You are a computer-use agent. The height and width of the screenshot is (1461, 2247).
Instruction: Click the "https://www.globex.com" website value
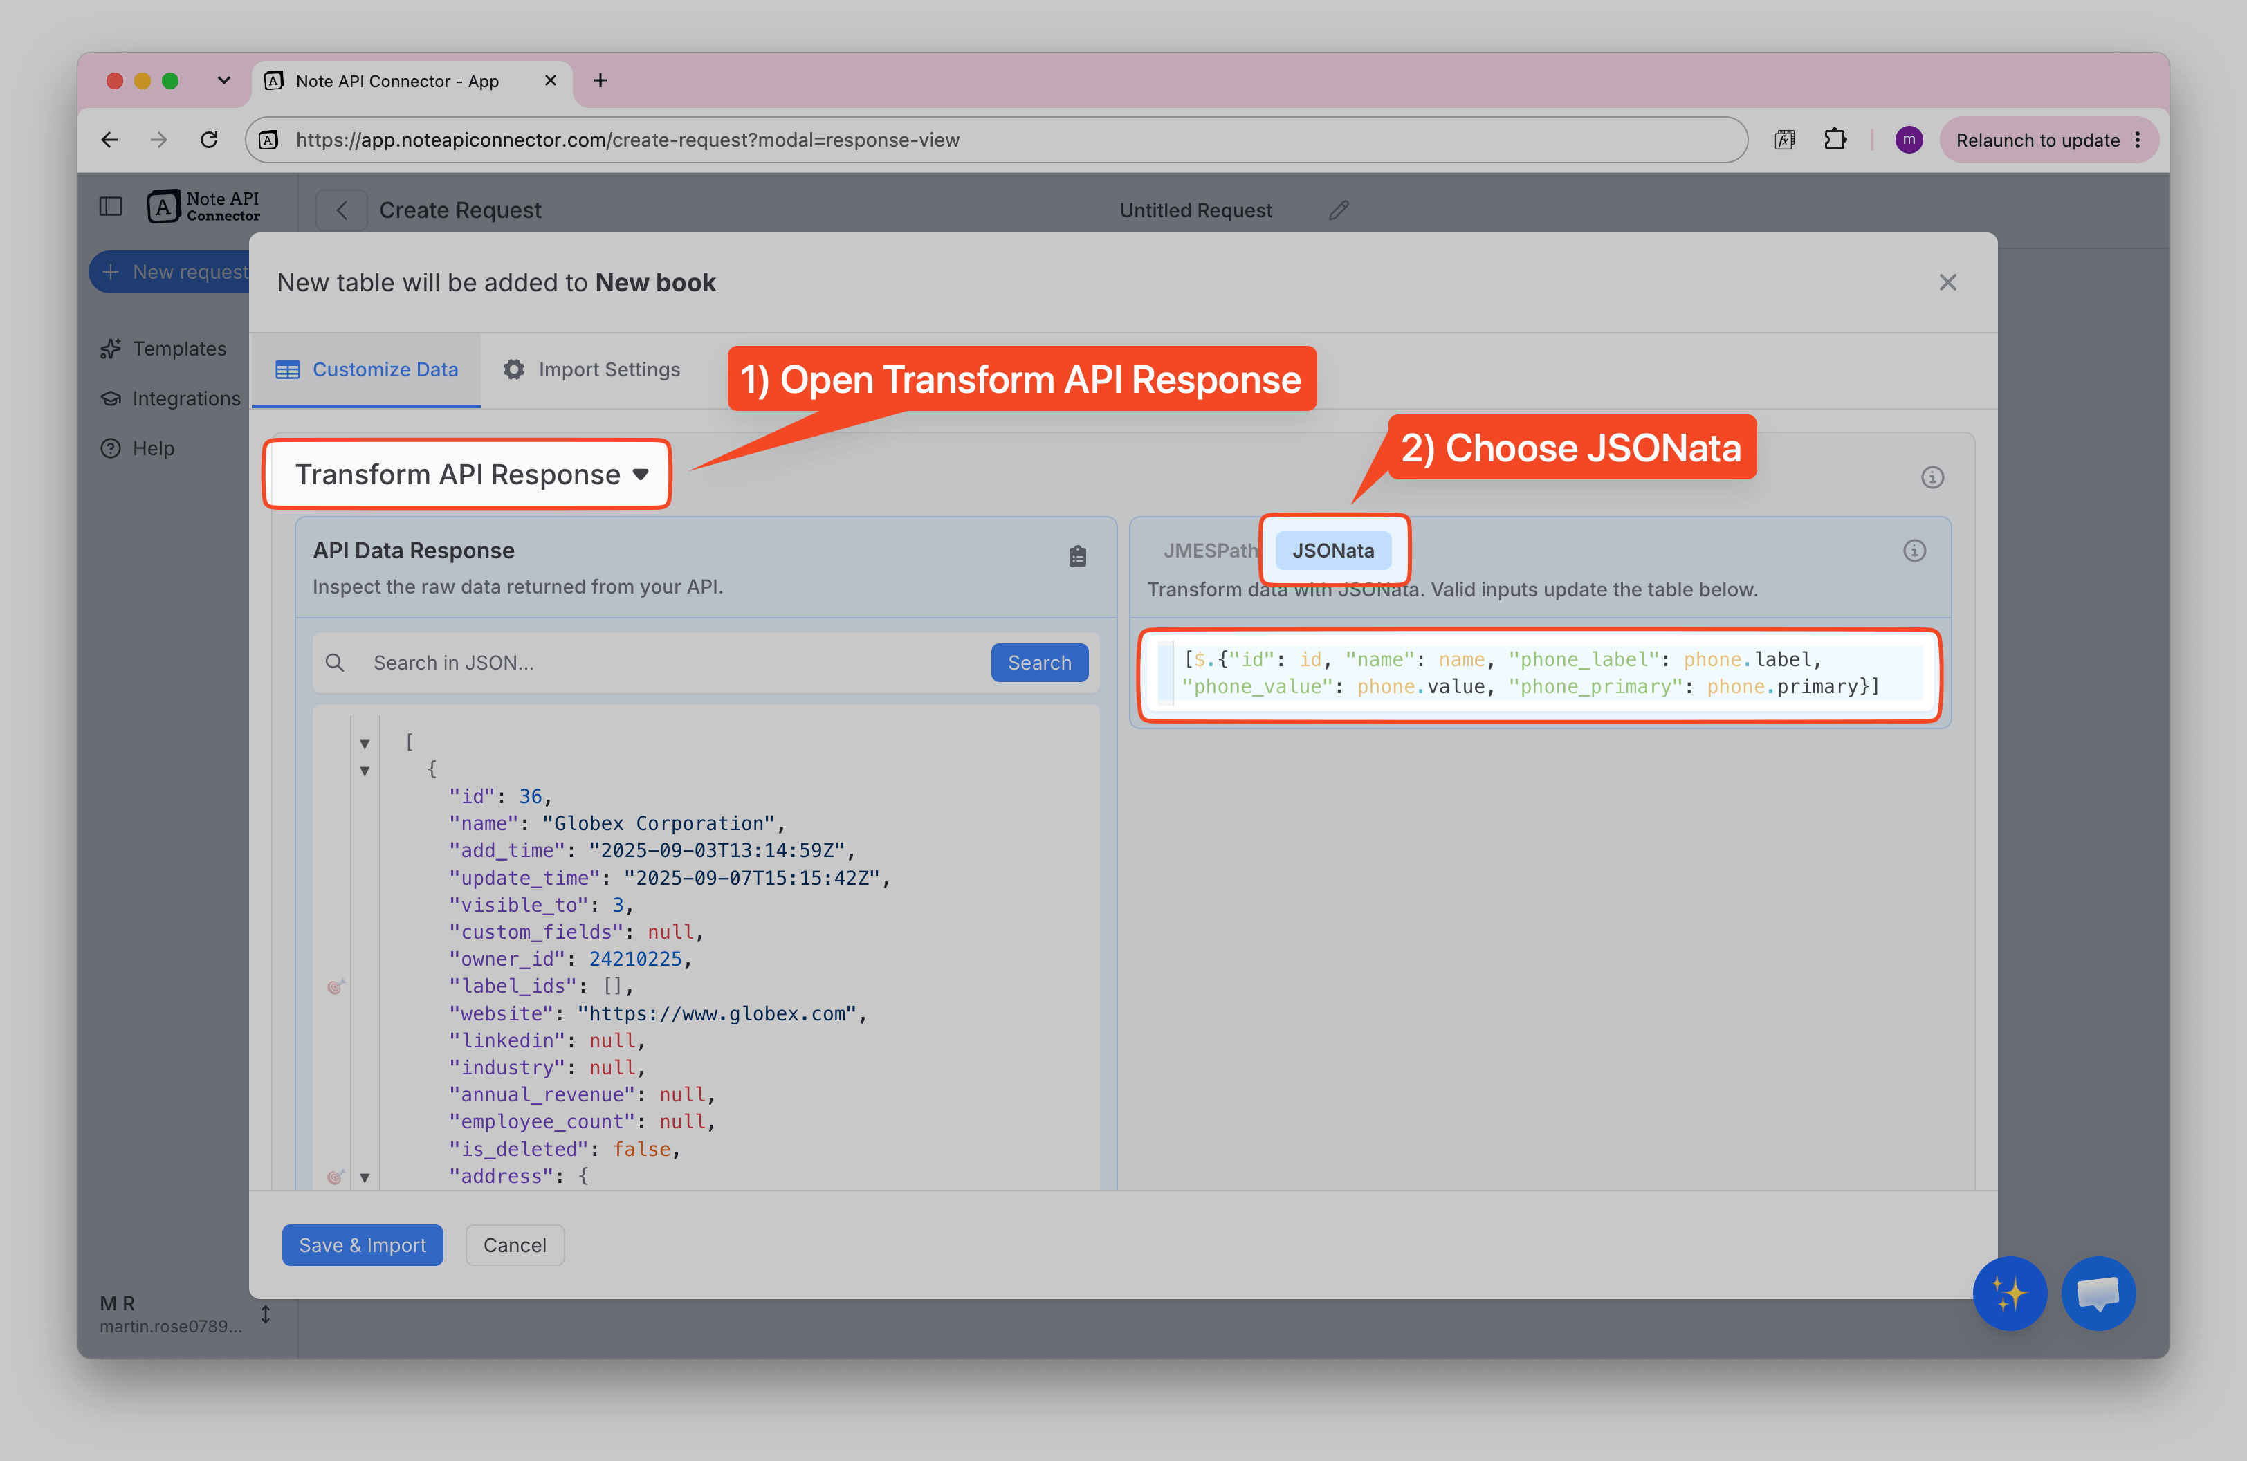717,1013
